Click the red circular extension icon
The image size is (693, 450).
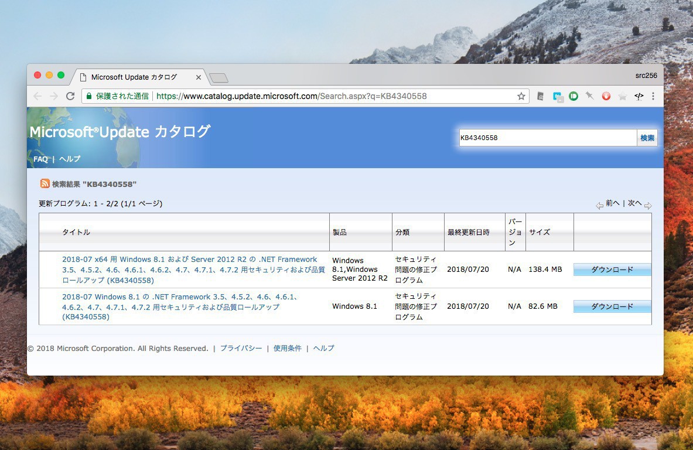click(606, 96)
